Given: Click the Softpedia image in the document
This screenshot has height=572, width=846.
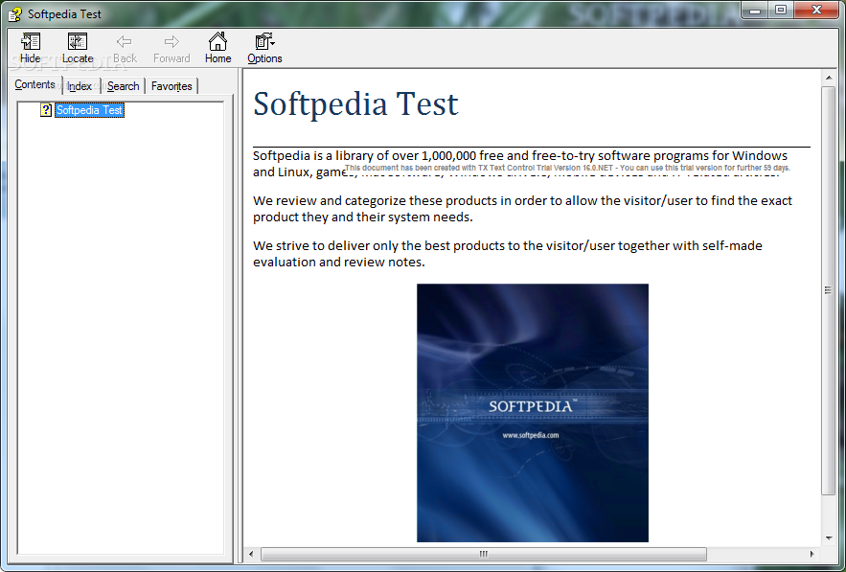Looking at the screenshot, I should pos(533,413).
